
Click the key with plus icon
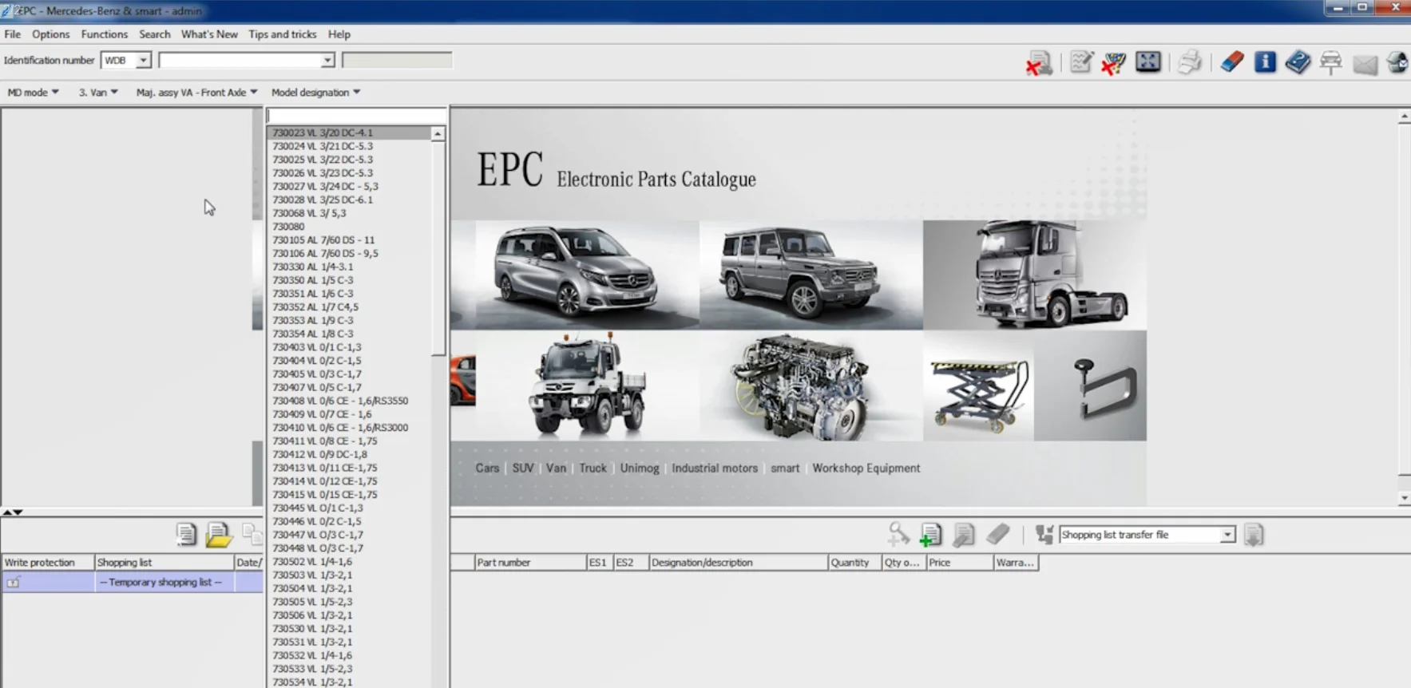[898, 534]
